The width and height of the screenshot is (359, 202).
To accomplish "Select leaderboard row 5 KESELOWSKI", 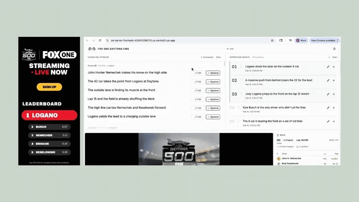I will (x=49, y=152).
